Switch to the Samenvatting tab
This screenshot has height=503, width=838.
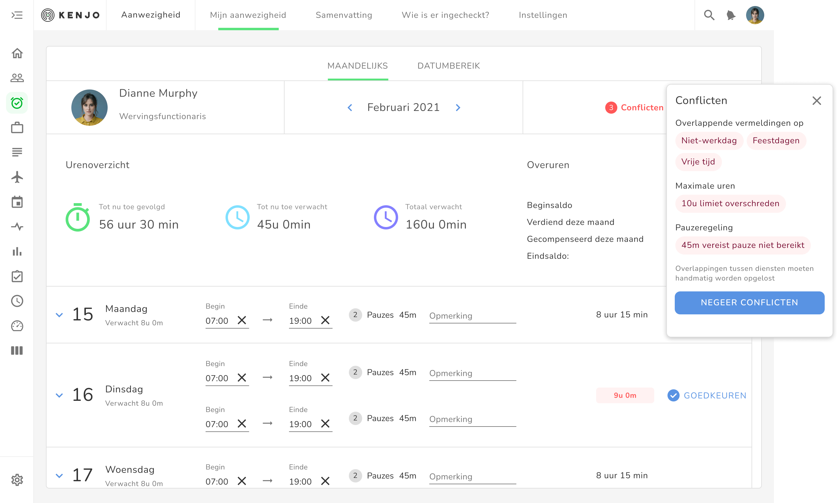(344, 15)
